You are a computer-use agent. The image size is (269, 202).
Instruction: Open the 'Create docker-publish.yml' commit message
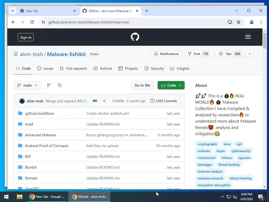coord(107,113)
